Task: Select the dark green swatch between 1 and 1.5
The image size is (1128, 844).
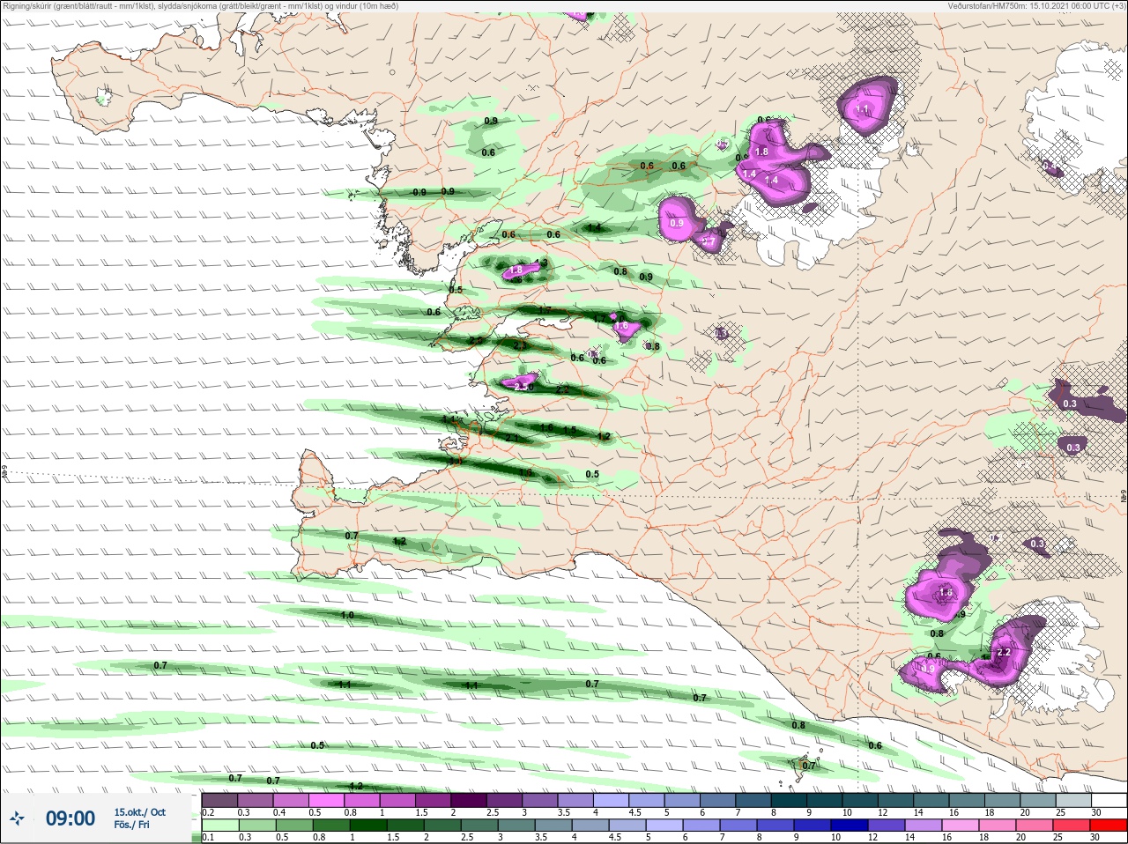Action: click(x=367, y=825)
